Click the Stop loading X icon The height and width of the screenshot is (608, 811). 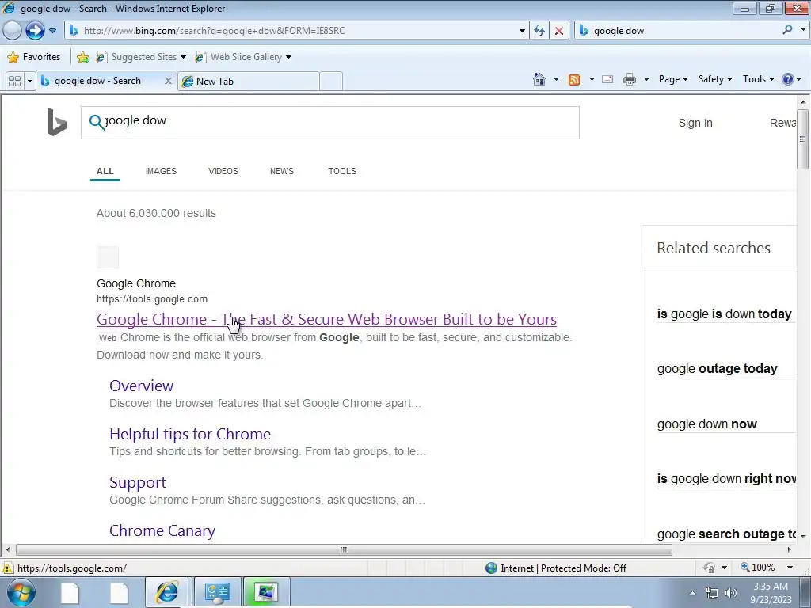(x=558, y=31)
